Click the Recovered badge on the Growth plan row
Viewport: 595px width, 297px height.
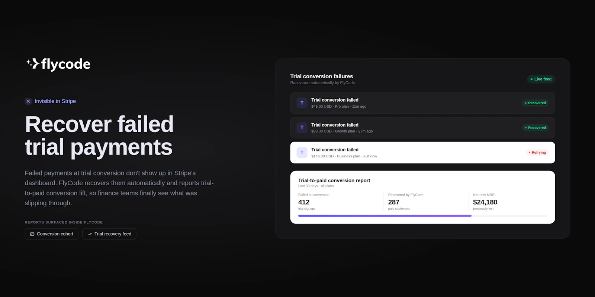[x=535, y=128]
